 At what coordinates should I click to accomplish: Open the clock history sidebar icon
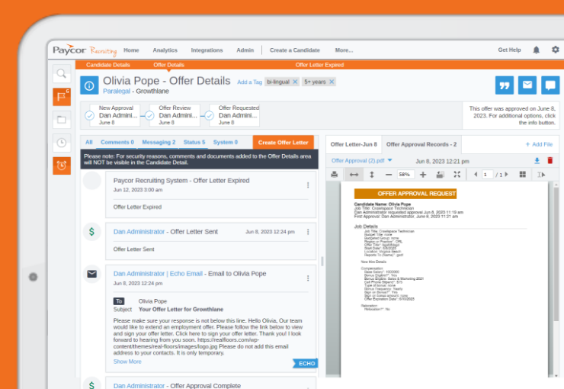pyautogui.click(x=62, y=143)
